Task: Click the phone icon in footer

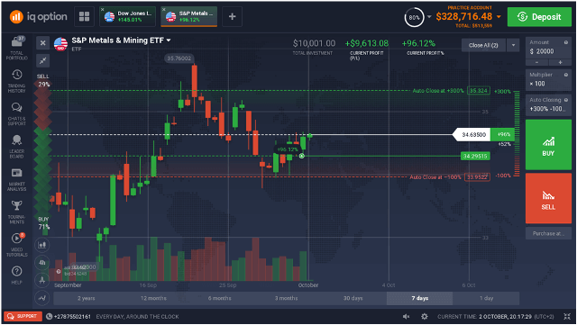Action: point(49,317)
